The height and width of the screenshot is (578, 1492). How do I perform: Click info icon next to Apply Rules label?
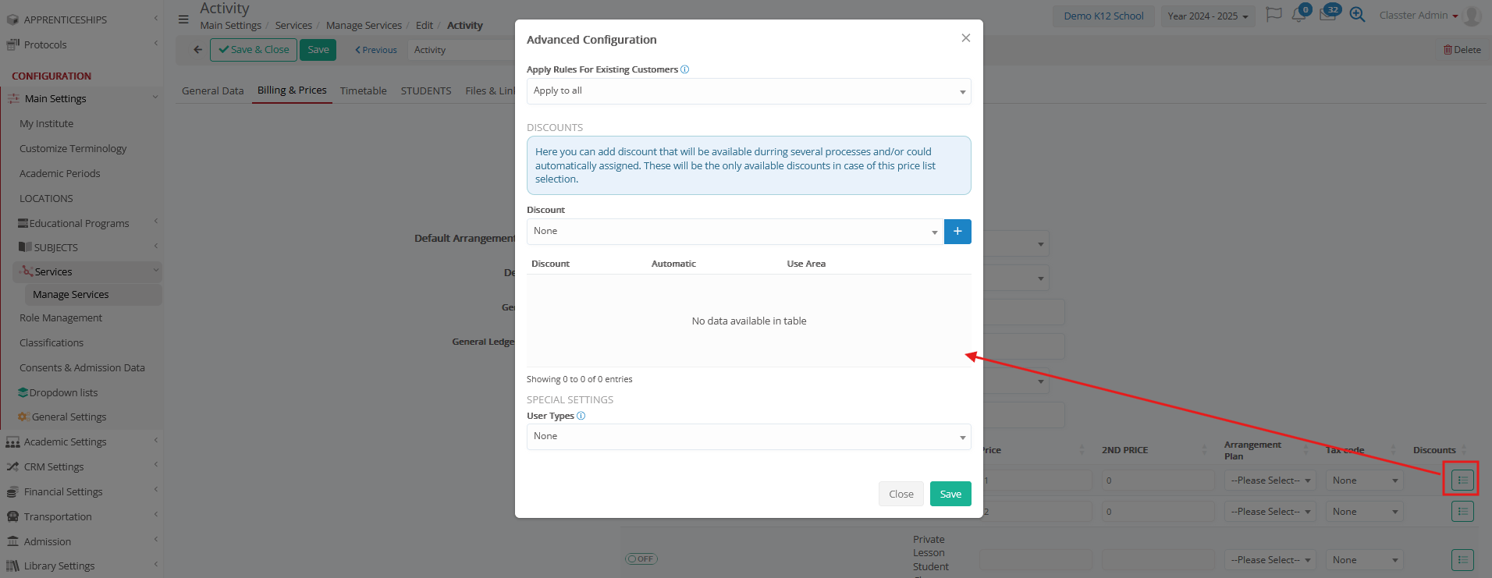point(684,69)
